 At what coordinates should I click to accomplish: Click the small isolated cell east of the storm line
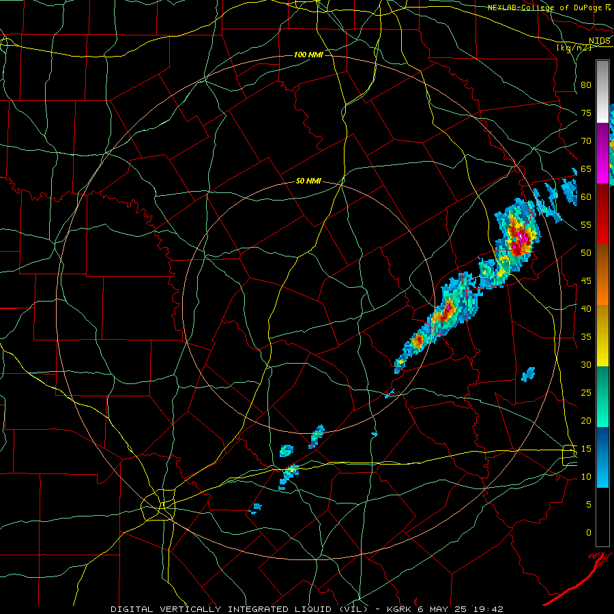(x=528, y=375)
